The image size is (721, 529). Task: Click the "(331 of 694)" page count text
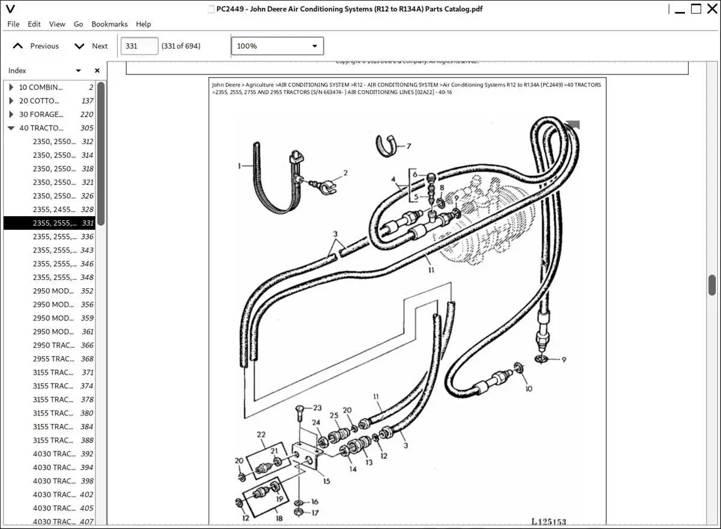tap(181, 46)
